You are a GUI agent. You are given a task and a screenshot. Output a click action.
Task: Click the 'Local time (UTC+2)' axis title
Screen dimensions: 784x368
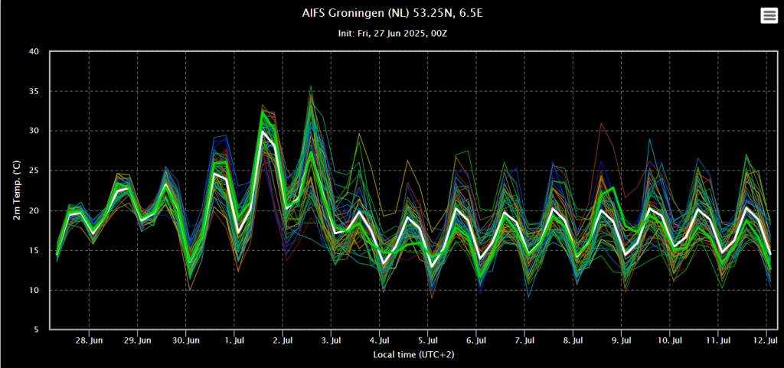click(413, 354)
